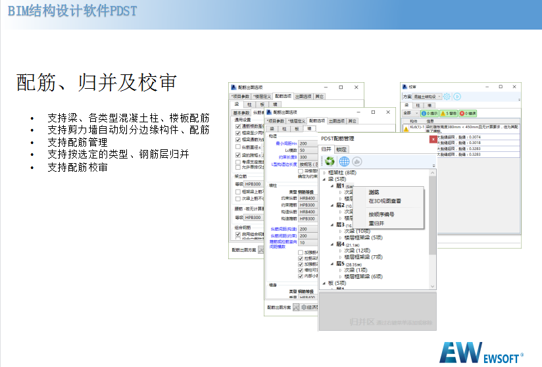
Task: Click the scroll-down arrow of the PDST tree
Action: [x=432, y=287]
